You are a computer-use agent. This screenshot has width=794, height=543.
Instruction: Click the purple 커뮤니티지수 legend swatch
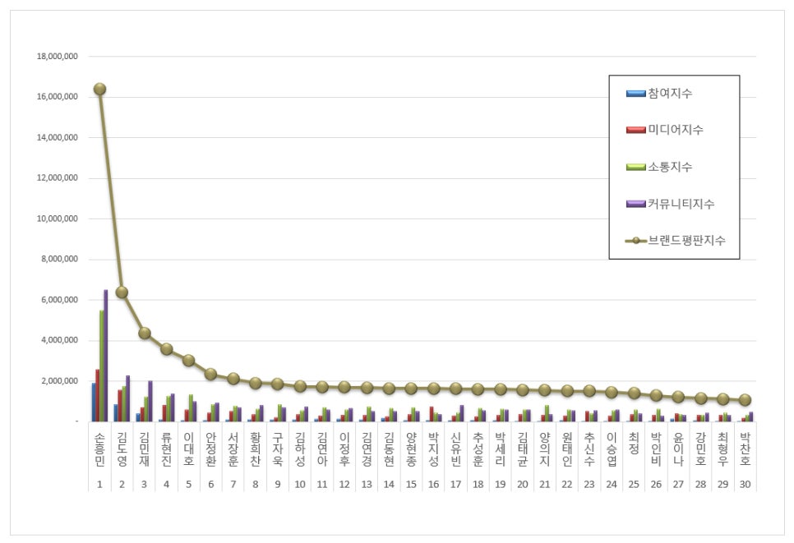635,204
